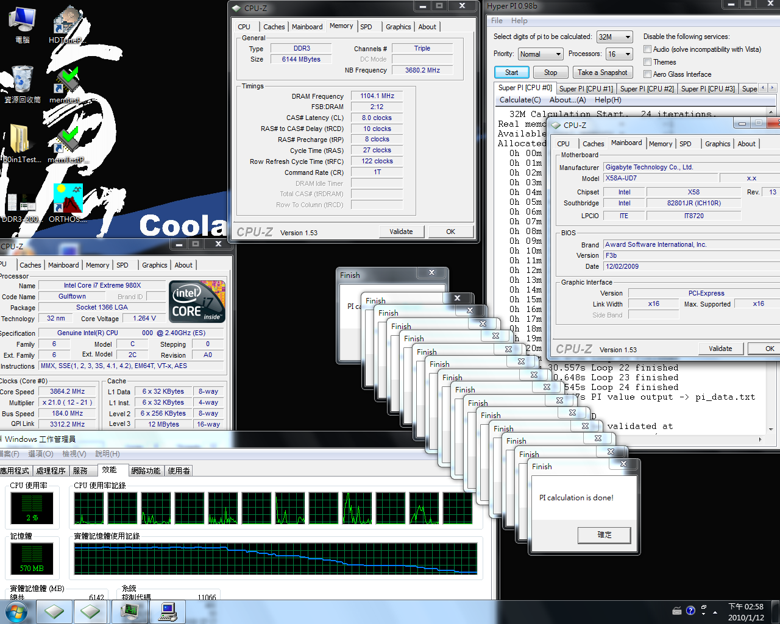Viewport: 780px width, 624px height.
Task: Click the motherboard model X58A-UD7 field
Action: tap(659, 178)
